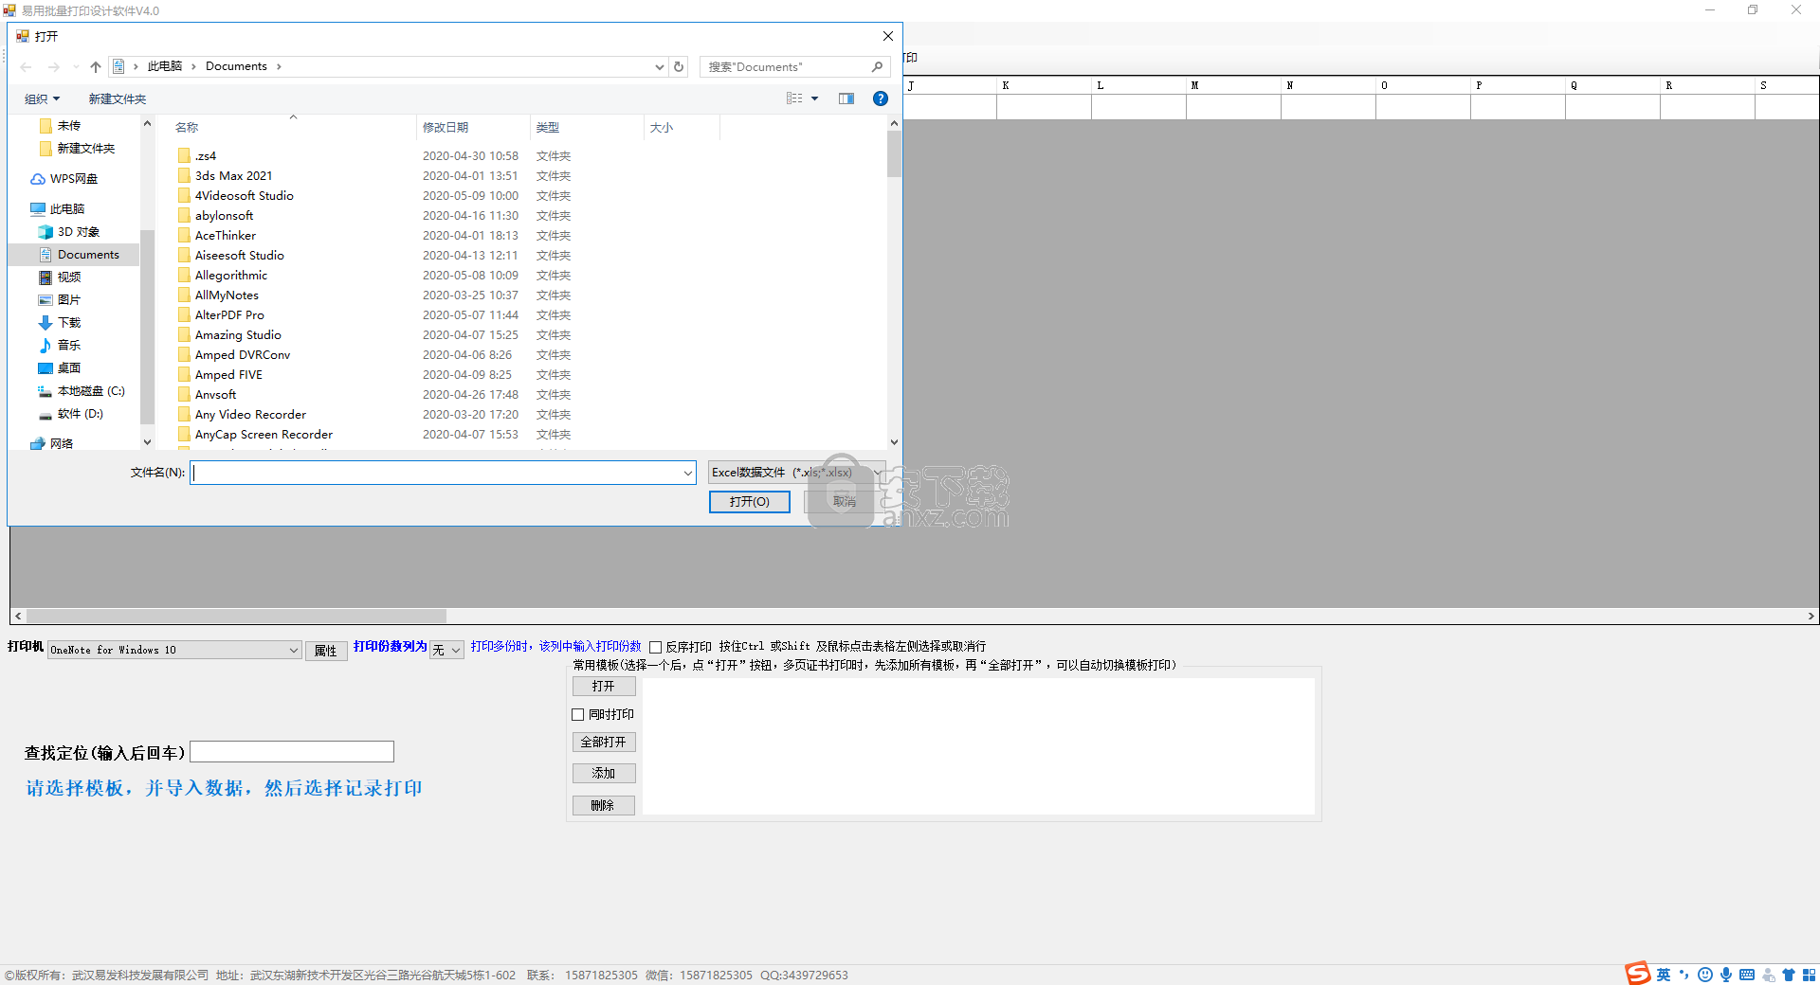1820x985 pixels.
Task: Open 网络 in the sidebar
Action: [x=52, y=443]
